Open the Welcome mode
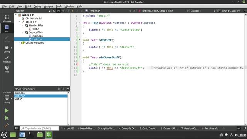 point(7,19)
